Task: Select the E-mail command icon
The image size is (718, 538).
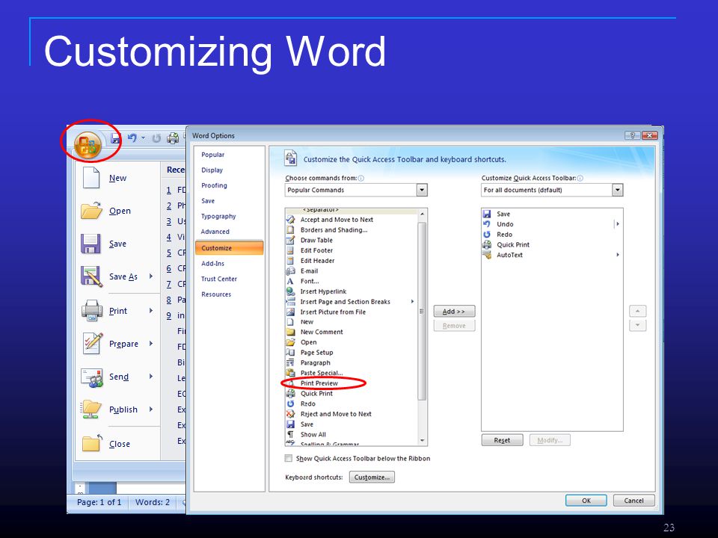Action: click(290, 270)
